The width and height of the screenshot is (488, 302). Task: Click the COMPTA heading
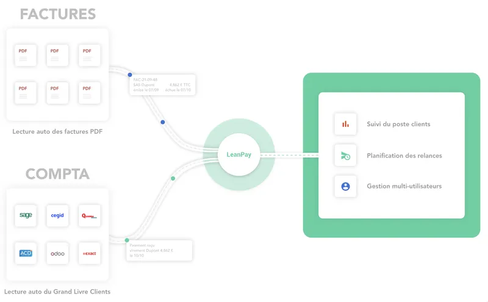click(57, 174)
